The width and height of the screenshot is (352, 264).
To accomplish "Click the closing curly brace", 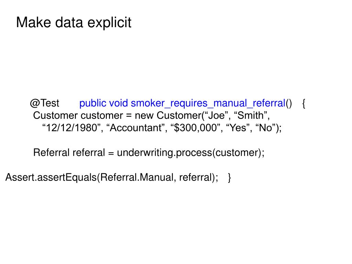I will (x=229, y=178).
